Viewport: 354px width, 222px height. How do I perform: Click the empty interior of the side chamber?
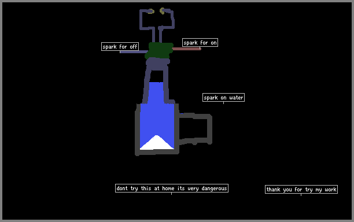(193, 128)
